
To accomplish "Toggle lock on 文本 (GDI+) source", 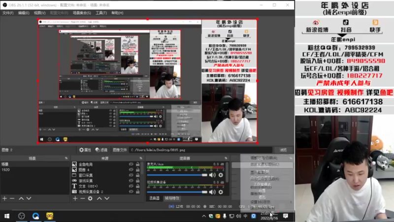I will click(138, 186).
